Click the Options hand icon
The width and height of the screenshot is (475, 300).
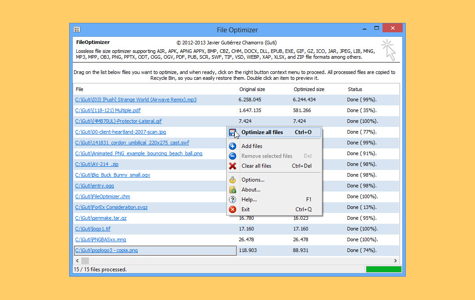click(233, 180)
